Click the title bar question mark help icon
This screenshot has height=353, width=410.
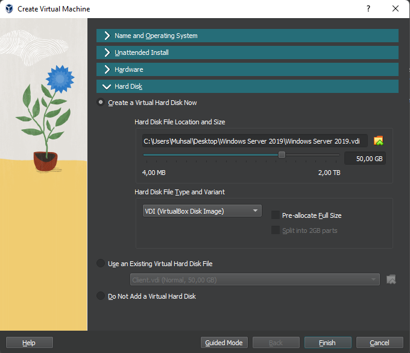368,9
